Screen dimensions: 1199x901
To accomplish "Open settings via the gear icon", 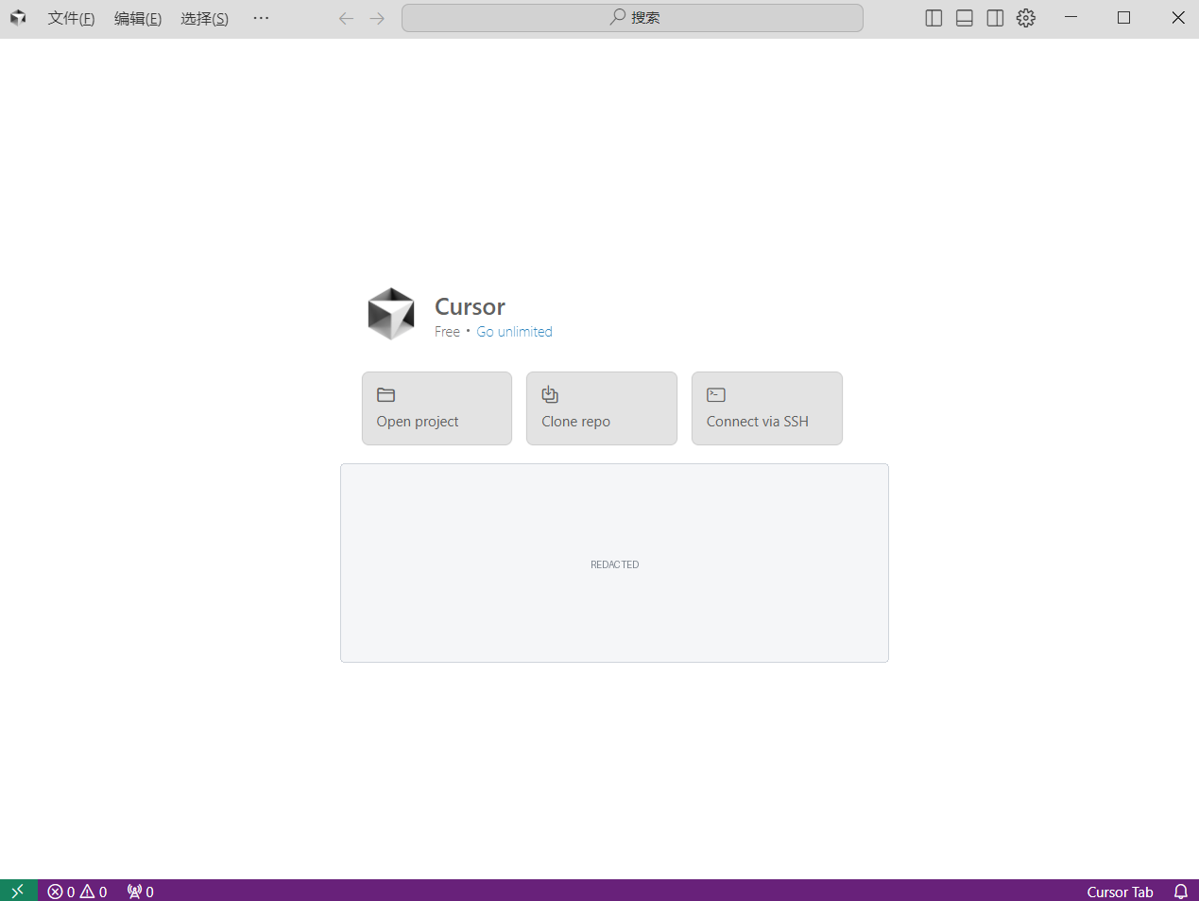I will click(1026, 18).
